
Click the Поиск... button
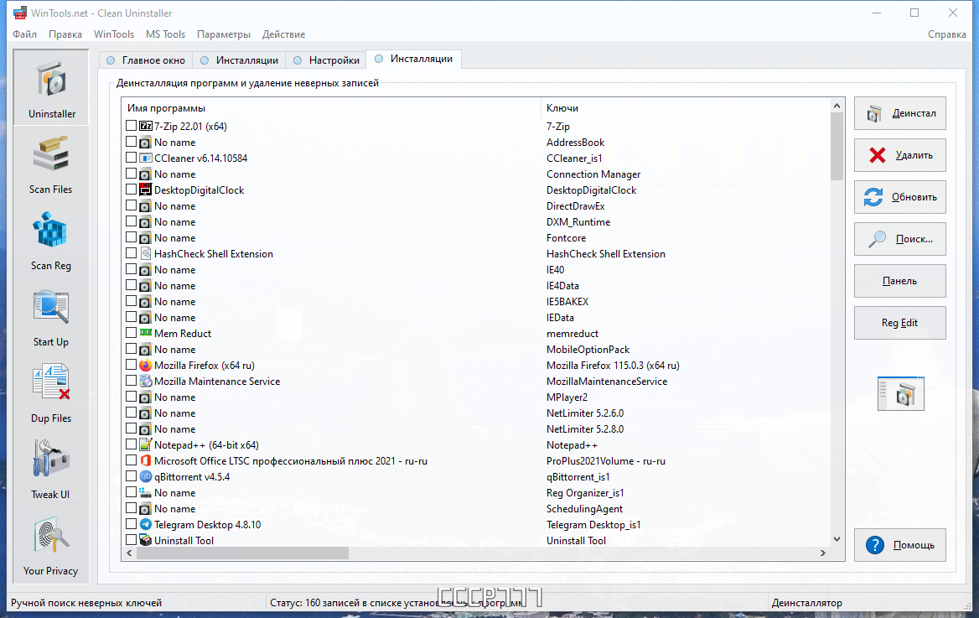(x=899, y=239)
